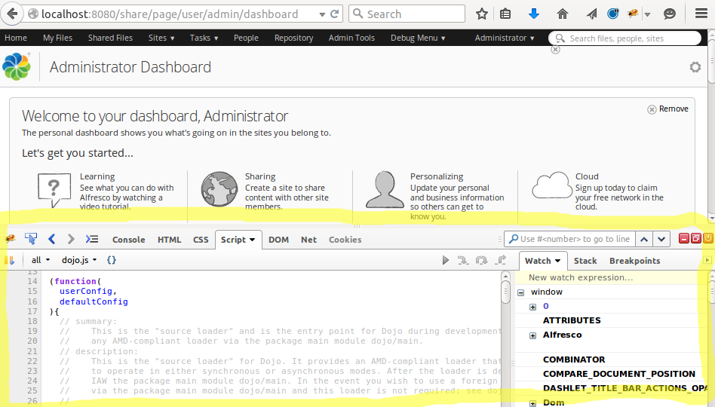The height and width of the screenshot is (407, 715).
Task: Go back in Firebug panel history
Action: pyautogui.click(x=51, y=239)
